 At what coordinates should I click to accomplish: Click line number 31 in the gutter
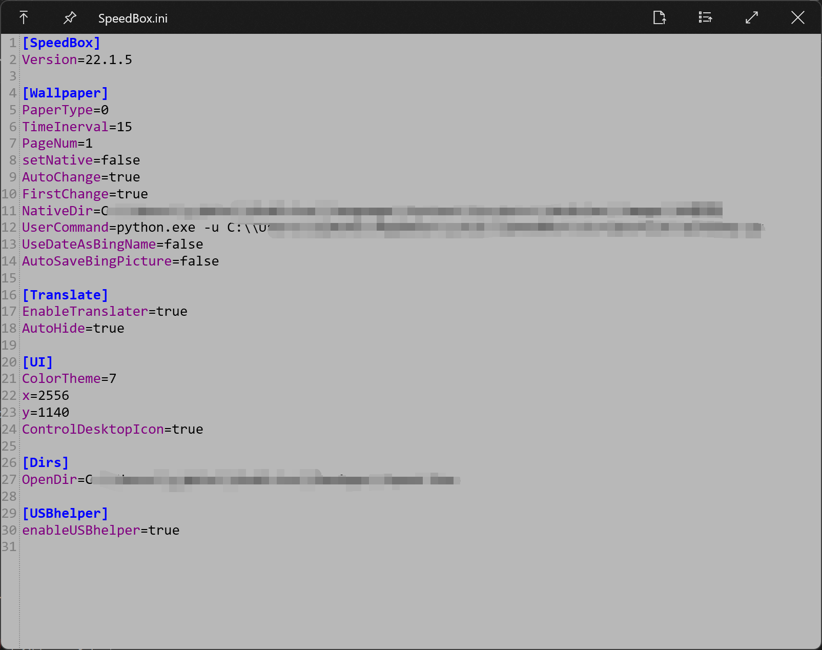coord(9,547)
